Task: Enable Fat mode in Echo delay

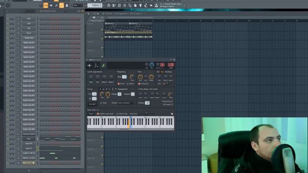Action: [x=168, y=105]
